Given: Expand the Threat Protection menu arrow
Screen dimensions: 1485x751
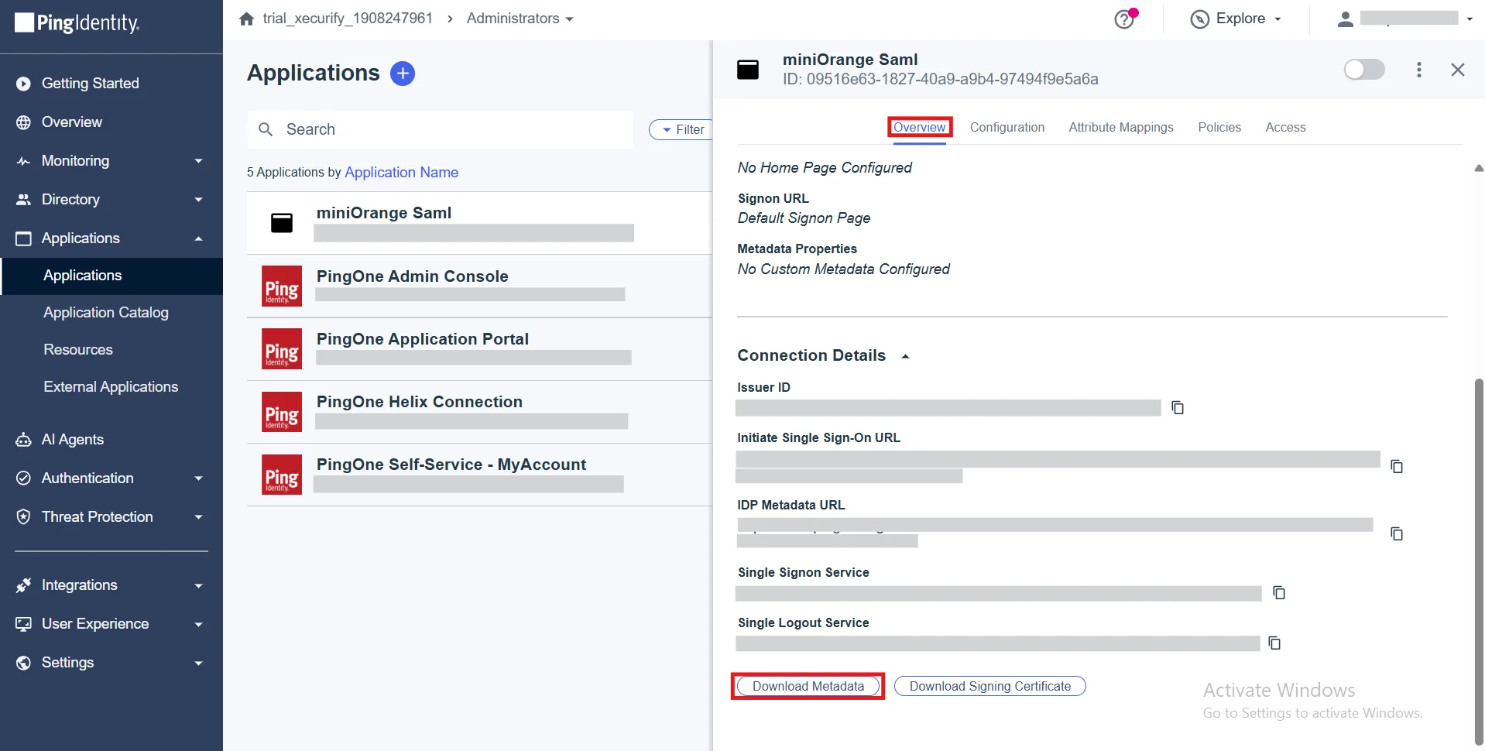Looking at the screenshot, I should (x=198, y=517).
